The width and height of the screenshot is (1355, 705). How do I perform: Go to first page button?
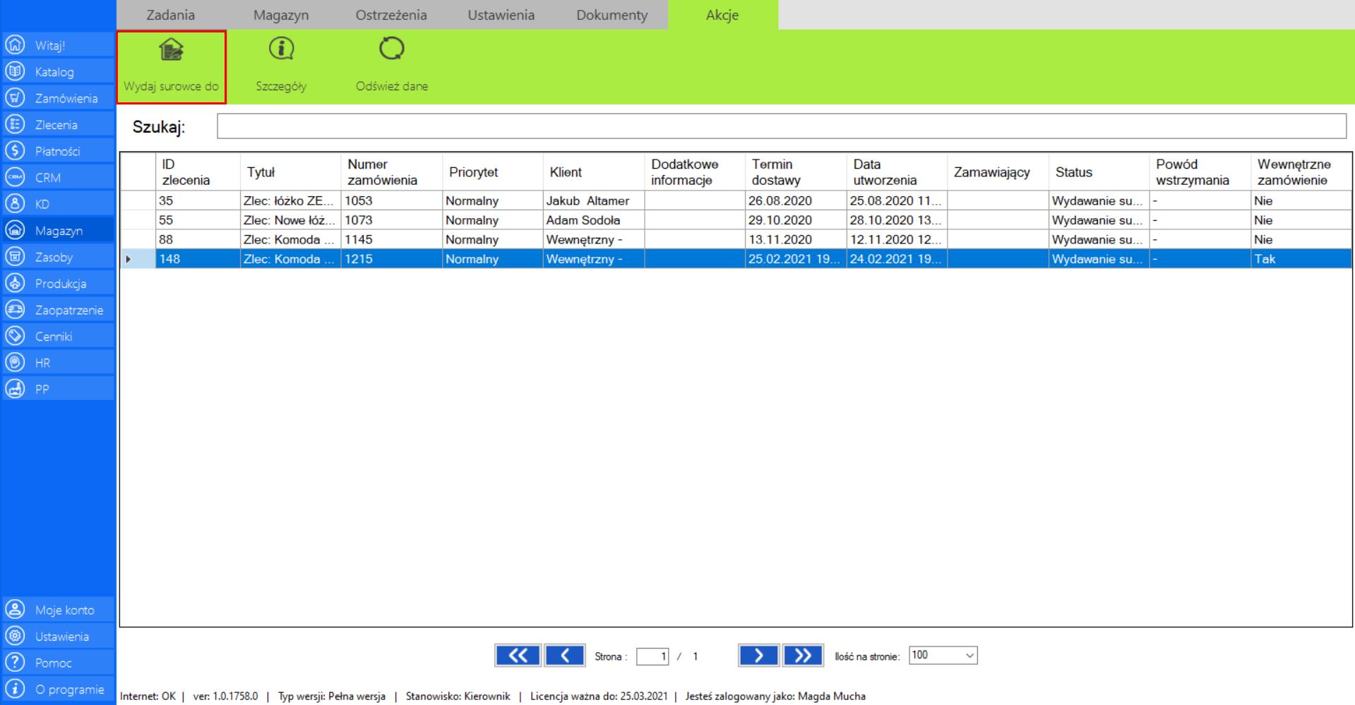pyautogui.click(x=518, y=656)
